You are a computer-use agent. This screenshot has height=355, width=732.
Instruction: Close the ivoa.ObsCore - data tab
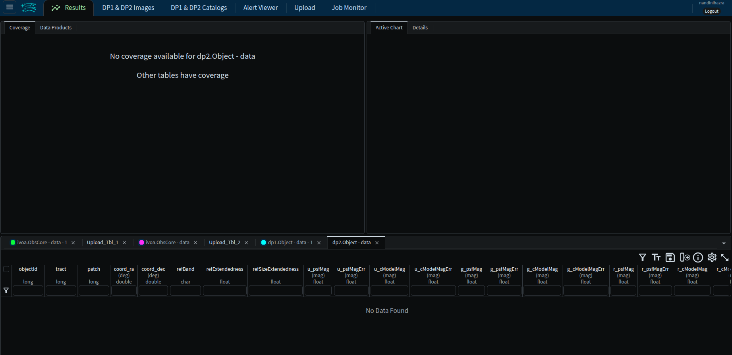(x=195, y=243)
